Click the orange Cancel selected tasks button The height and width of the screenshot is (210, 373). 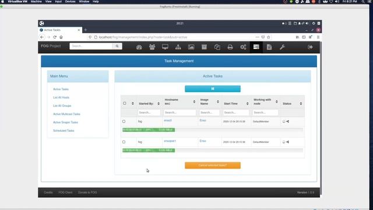213,165
